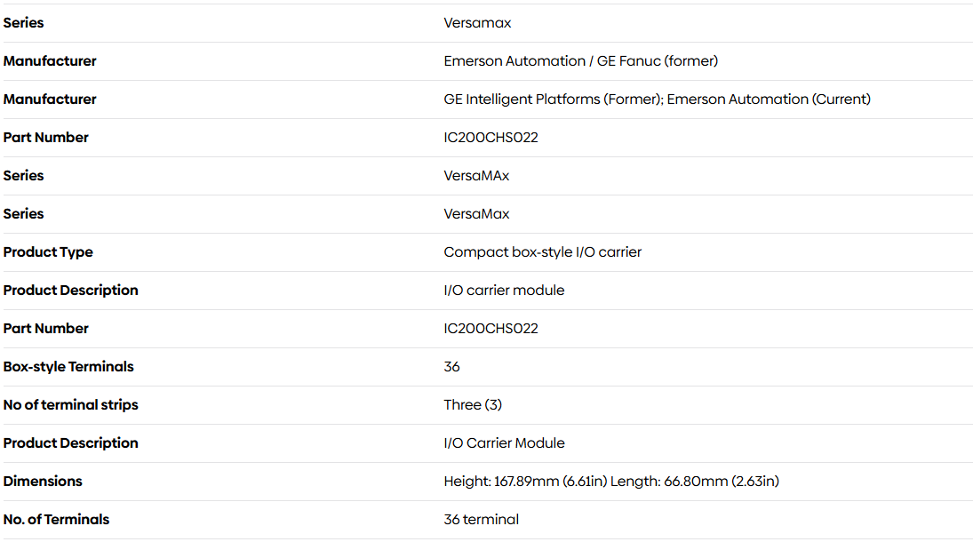
Task: Click the capitalized I/O Carrier Module description
Action: click(x=504, y=442)
